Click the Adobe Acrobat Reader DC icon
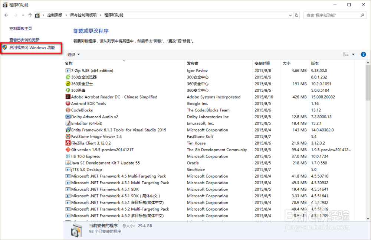Viewport: 371px width, 240px height. pos(68,97)
